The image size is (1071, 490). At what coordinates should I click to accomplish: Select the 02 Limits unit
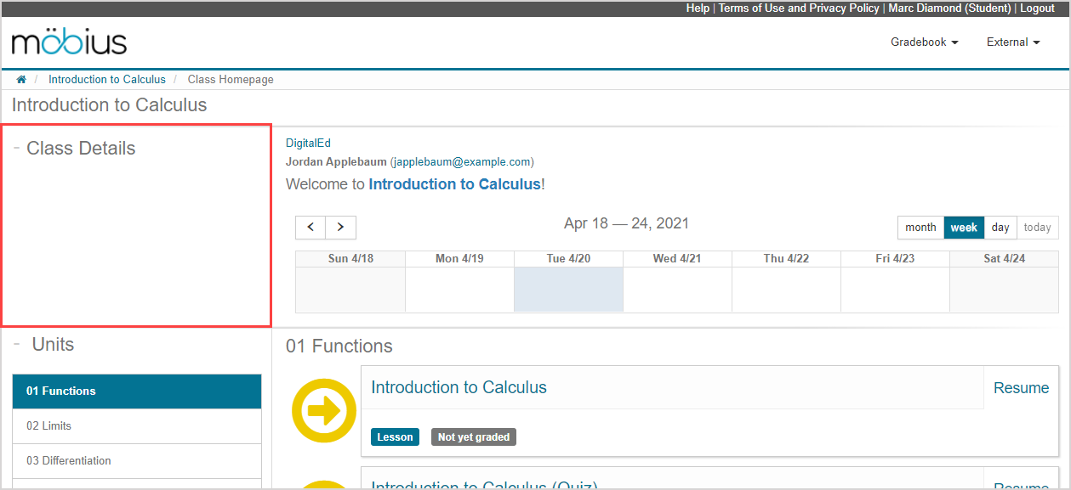(137, 426)
